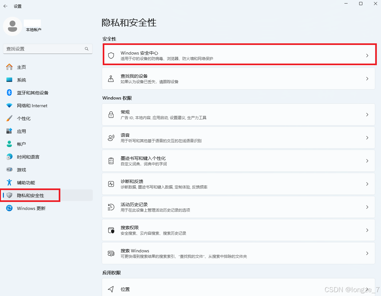Expand 搜索 Windows chevron
The width and height of the screenshot is (381, 296).
pyautogui.click(x=367, y=253)
